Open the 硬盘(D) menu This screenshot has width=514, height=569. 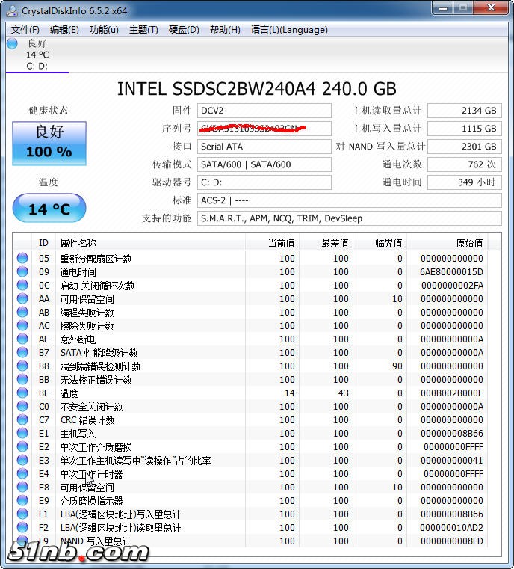[184, 30]
